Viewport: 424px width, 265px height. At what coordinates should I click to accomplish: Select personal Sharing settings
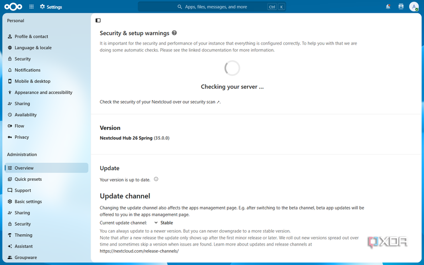pyautogui.click(x=46, y=103)
